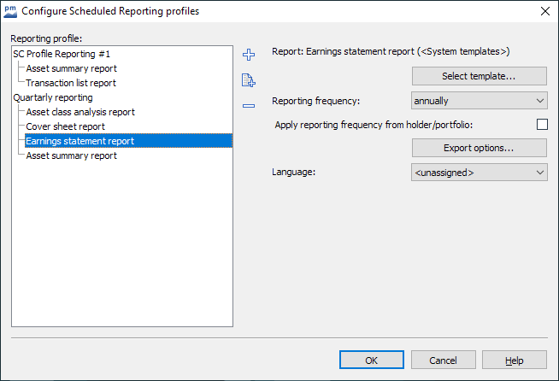Image resolution: width=559 pixels, height=381 pixels.
Task: Expand the Language dropdown
Action: (x=479, y=173)
